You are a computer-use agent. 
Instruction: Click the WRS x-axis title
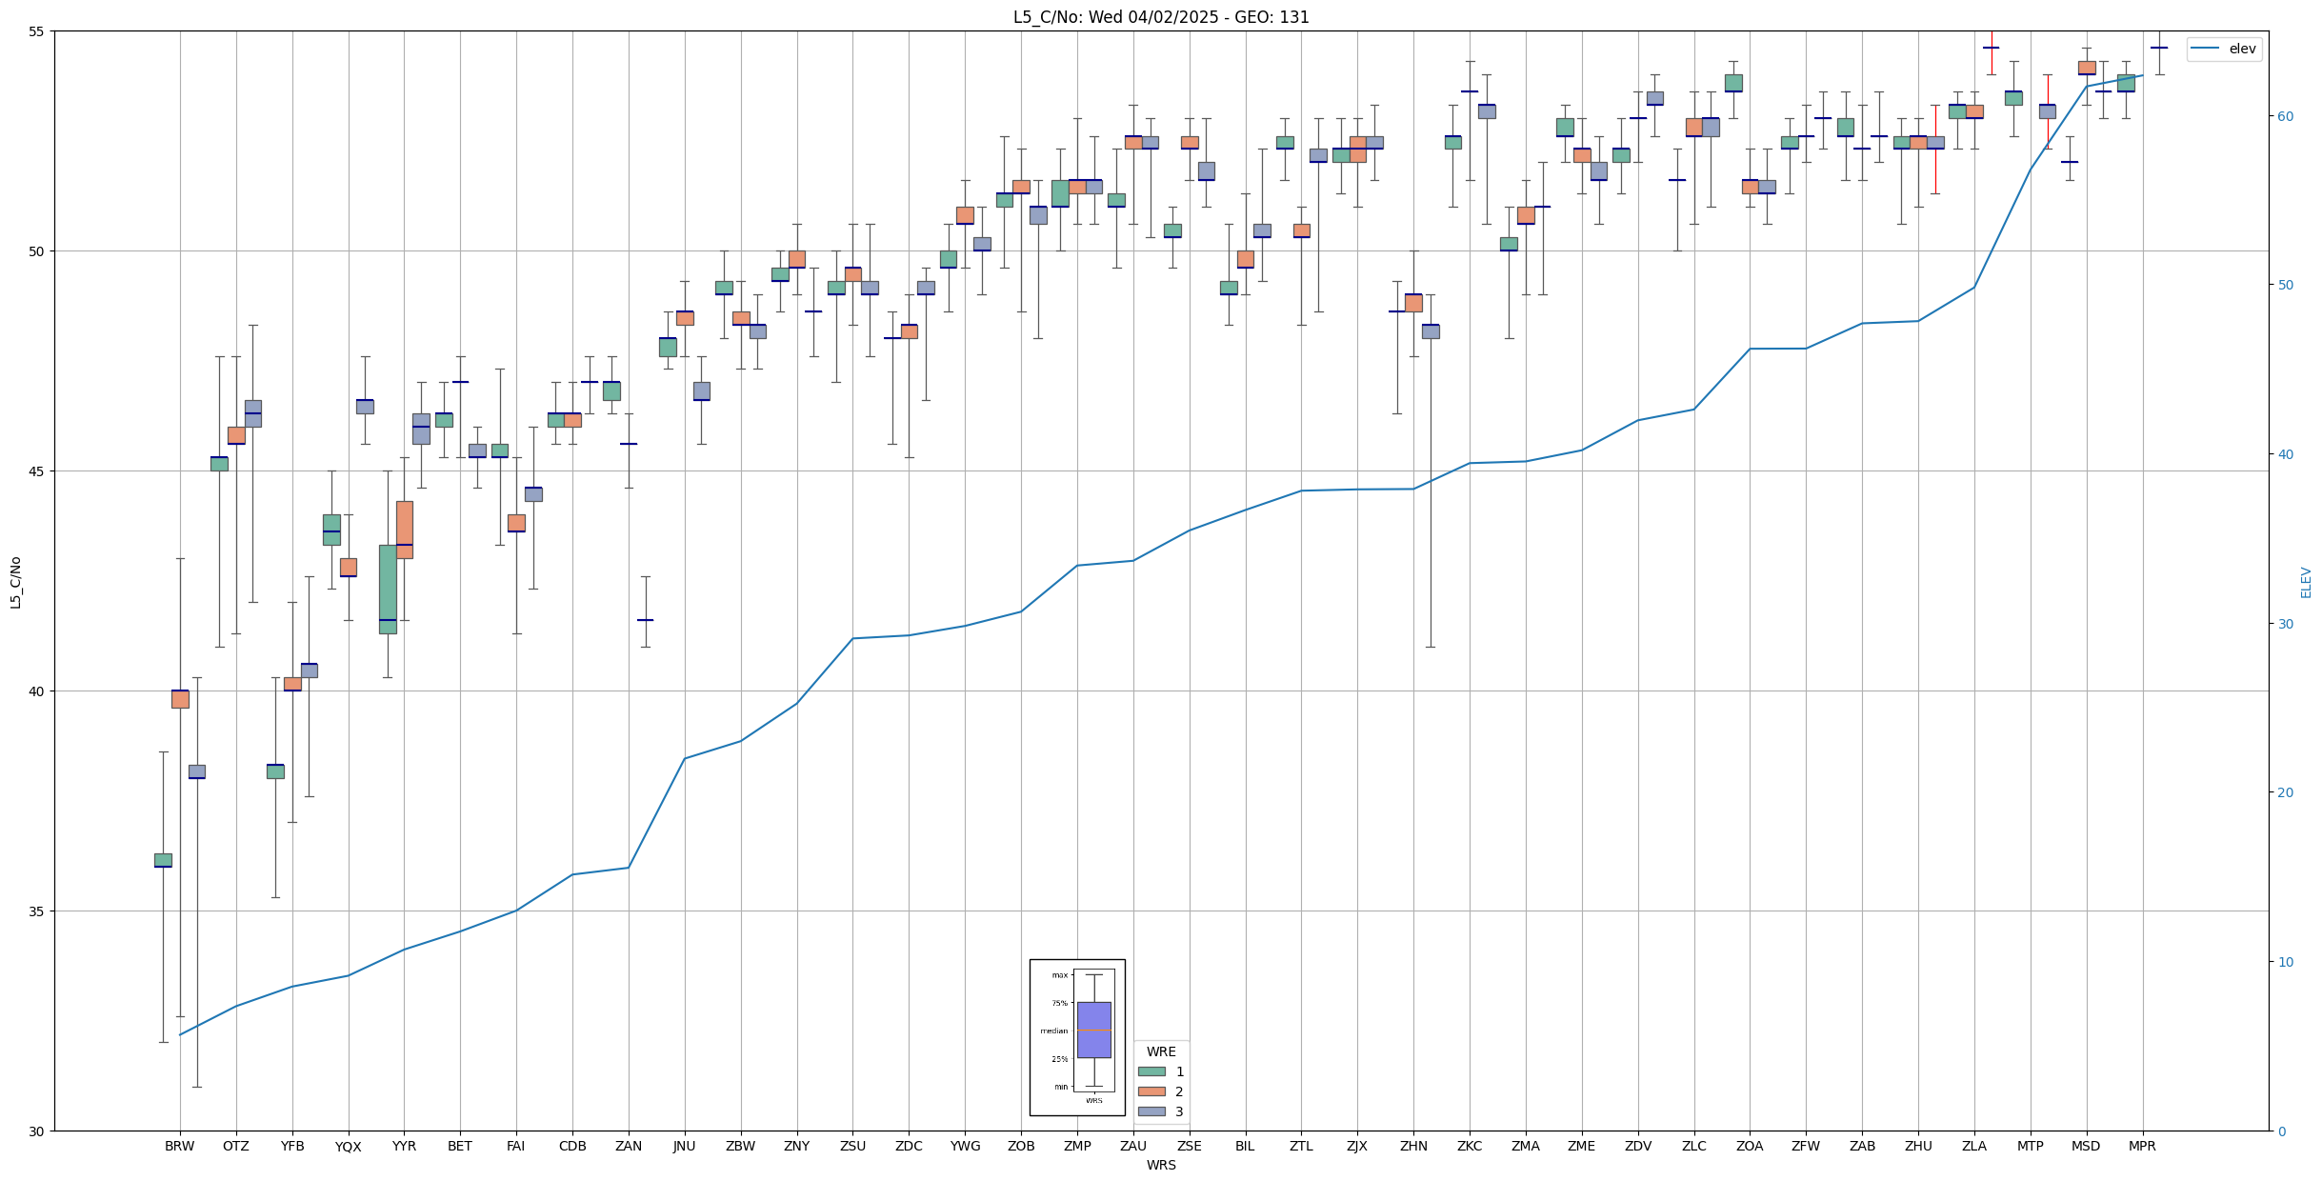[x=1160, y=1165]
